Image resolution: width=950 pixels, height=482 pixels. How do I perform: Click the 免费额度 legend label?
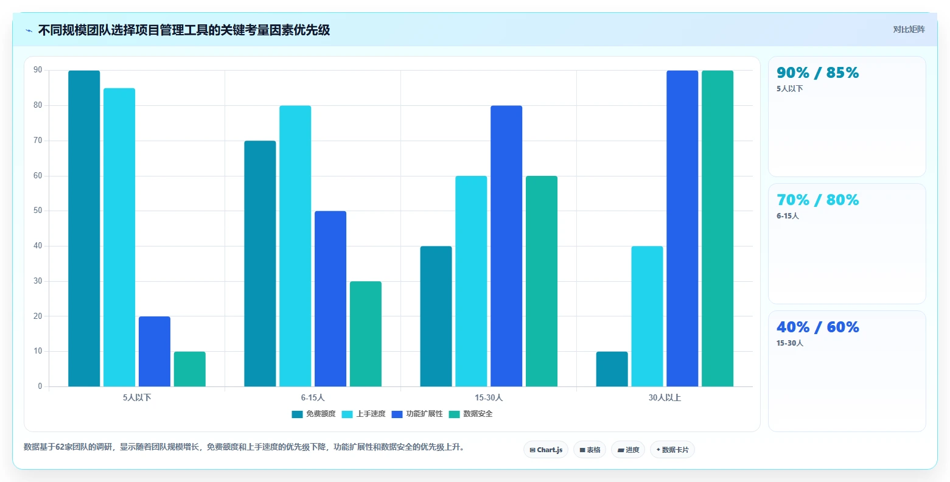321,414
